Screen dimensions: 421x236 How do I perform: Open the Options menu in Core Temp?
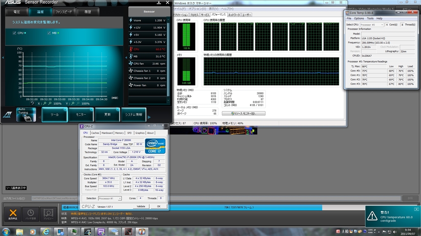359,18
